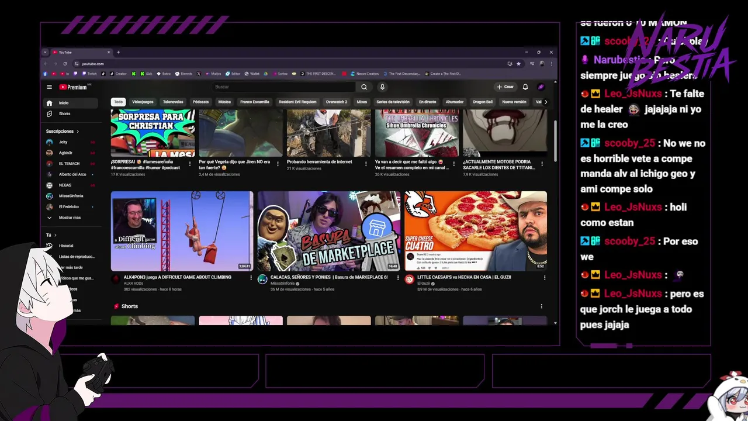This screenshot has width=748, height=421.
Task: Click the El Guzii channel avatar
Action: point(409,279)
